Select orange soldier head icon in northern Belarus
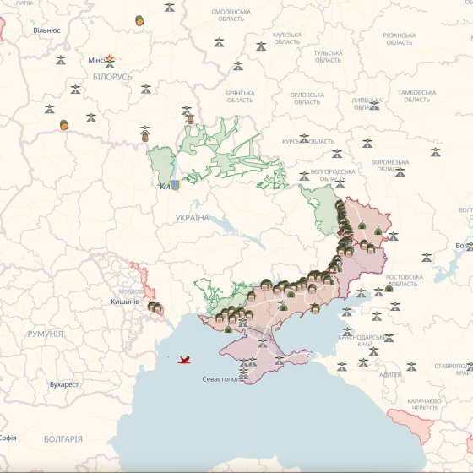Screen dimensions: 473x473 (139, 21)
